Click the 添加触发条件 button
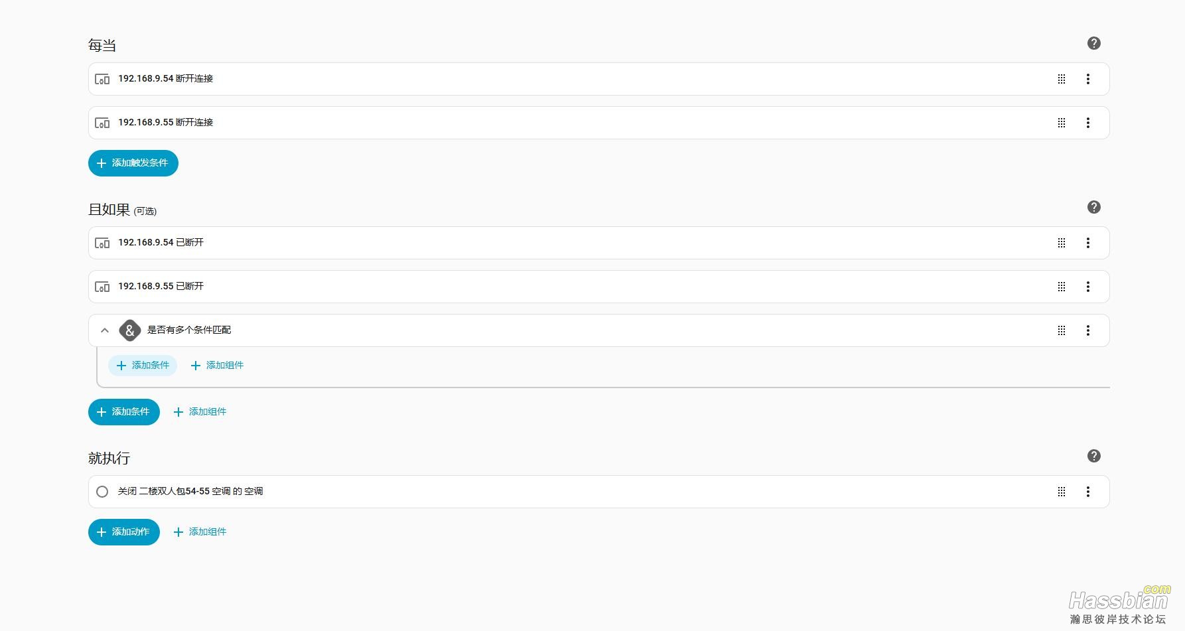Viewport: 1185px width, 631px height. point(133,163)
